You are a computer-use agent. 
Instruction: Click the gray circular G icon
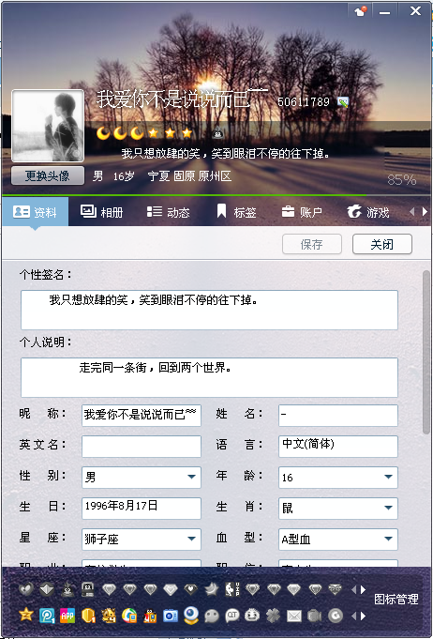(x=336, y=616)
